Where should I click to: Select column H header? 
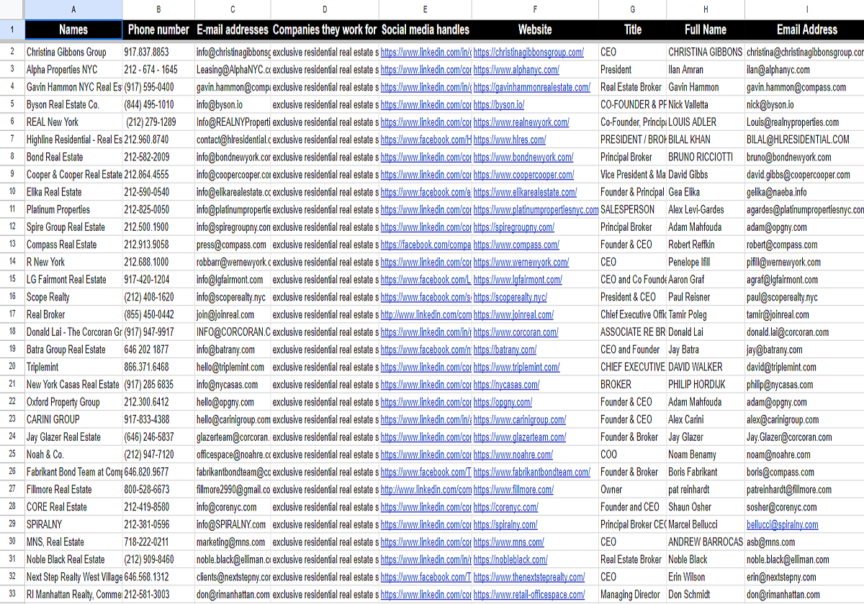[x=706, y=9]
